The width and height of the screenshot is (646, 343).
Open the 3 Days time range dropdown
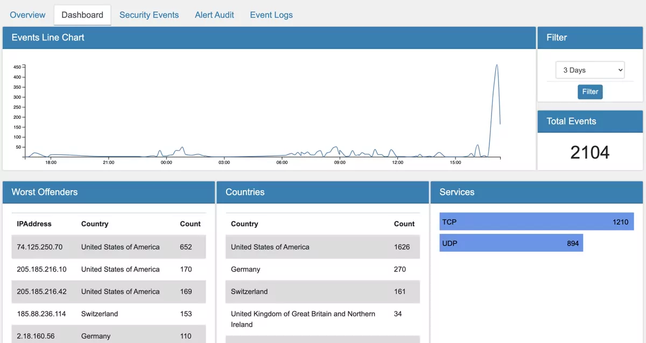[x=590, y=70]
